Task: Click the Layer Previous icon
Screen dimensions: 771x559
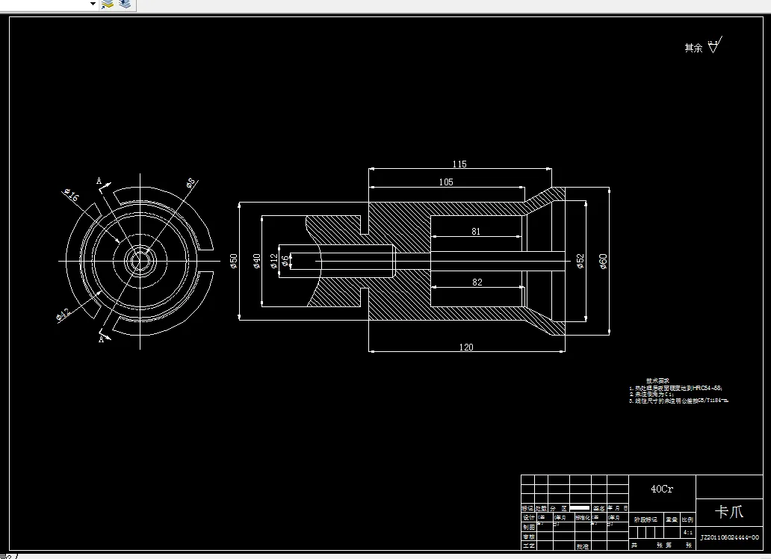Action: tap(125, 4)
